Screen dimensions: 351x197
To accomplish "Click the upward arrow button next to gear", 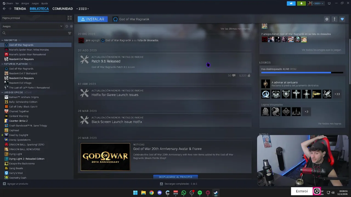I will coord(334,19).
